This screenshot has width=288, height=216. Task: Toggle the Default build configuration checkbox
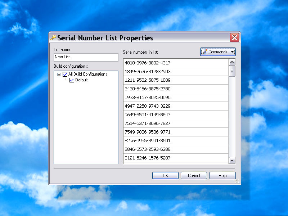tap(72, 80)
